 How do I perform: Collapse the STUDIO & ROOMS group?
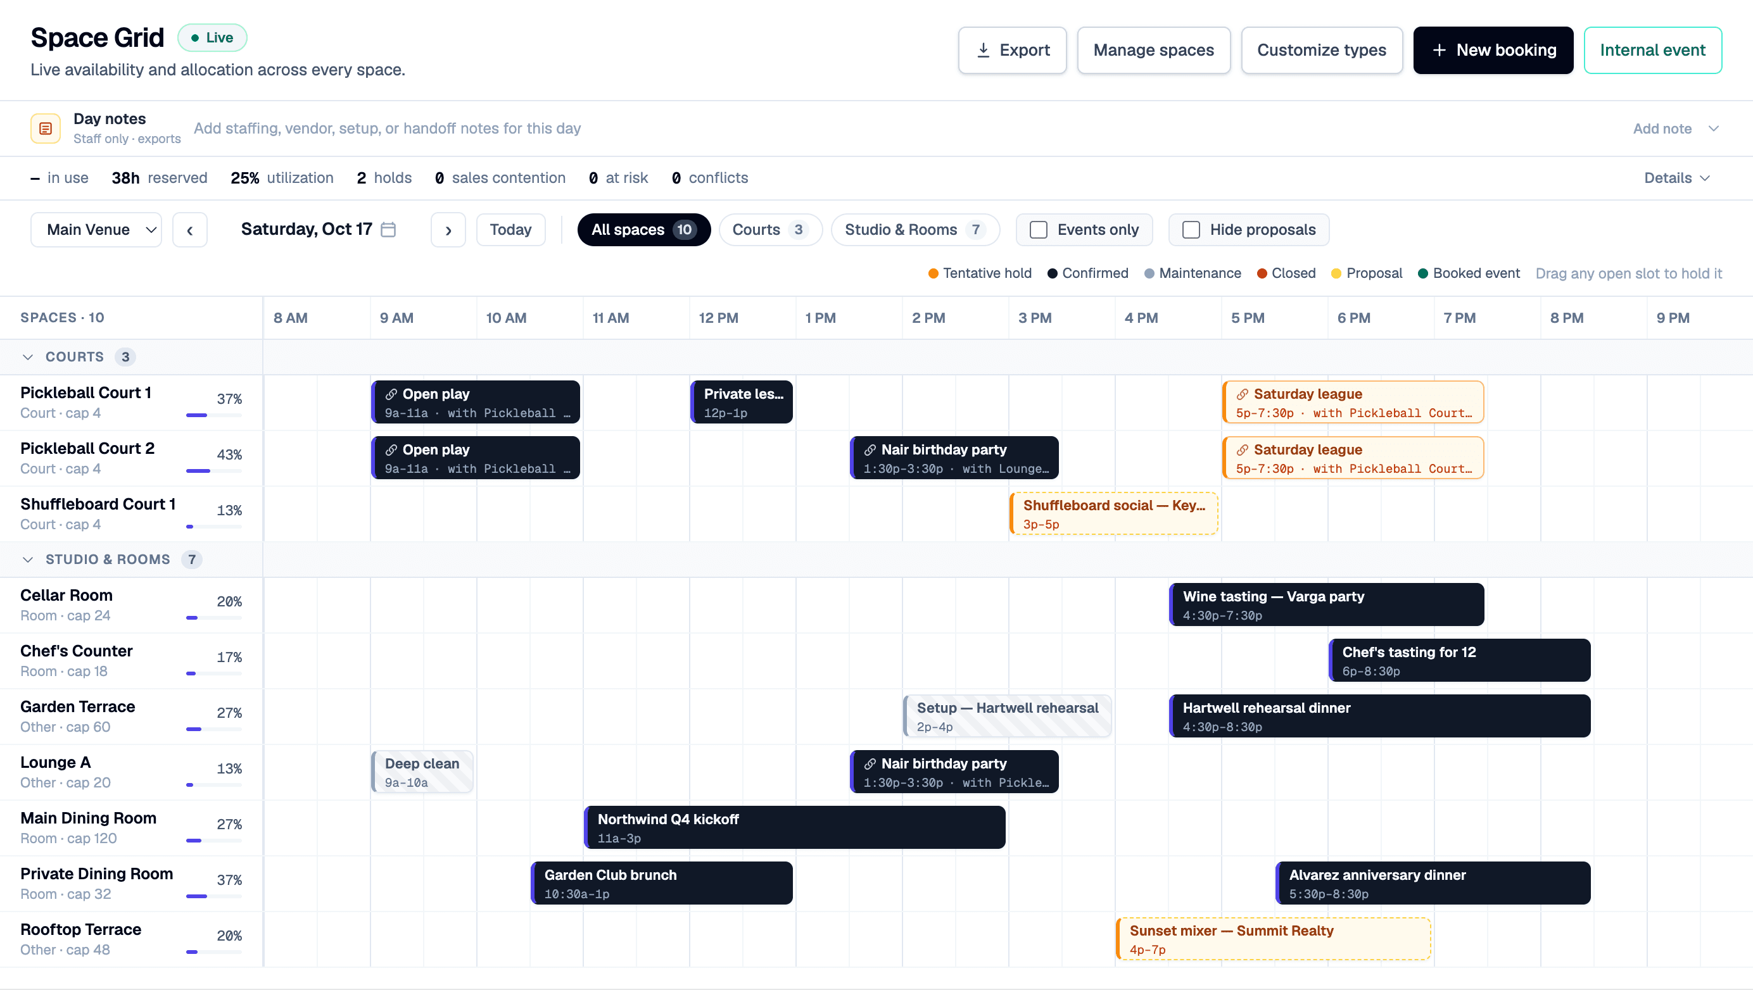click(x=28, y=560)
